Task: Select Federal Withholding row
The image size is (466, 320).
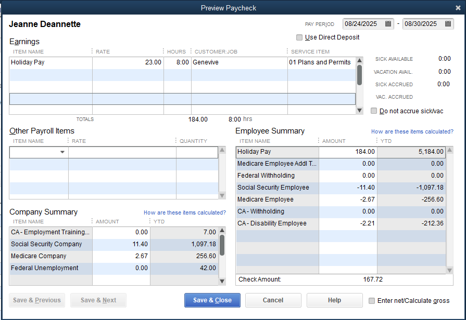Action: click(x=341, y=176)
